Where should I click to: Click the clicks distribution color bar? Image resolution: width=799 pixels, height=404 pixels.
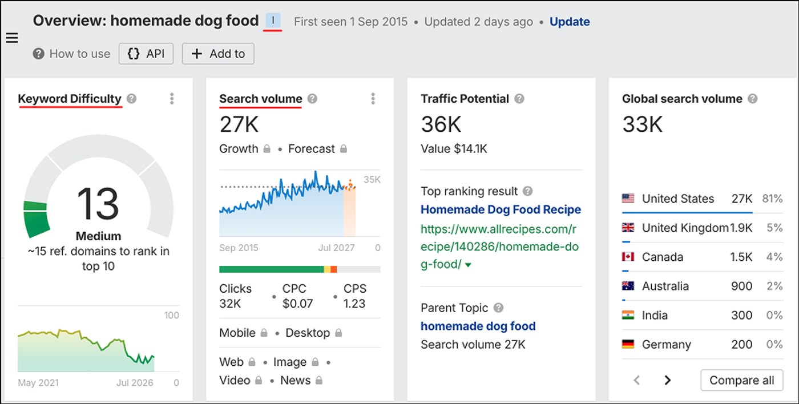coord(300,269)
